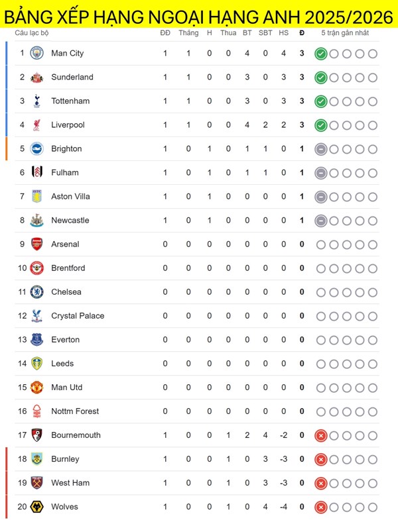The image size is (398, 522).
Task: Click the Man Utd club crest
Action: tap(37, 387)
